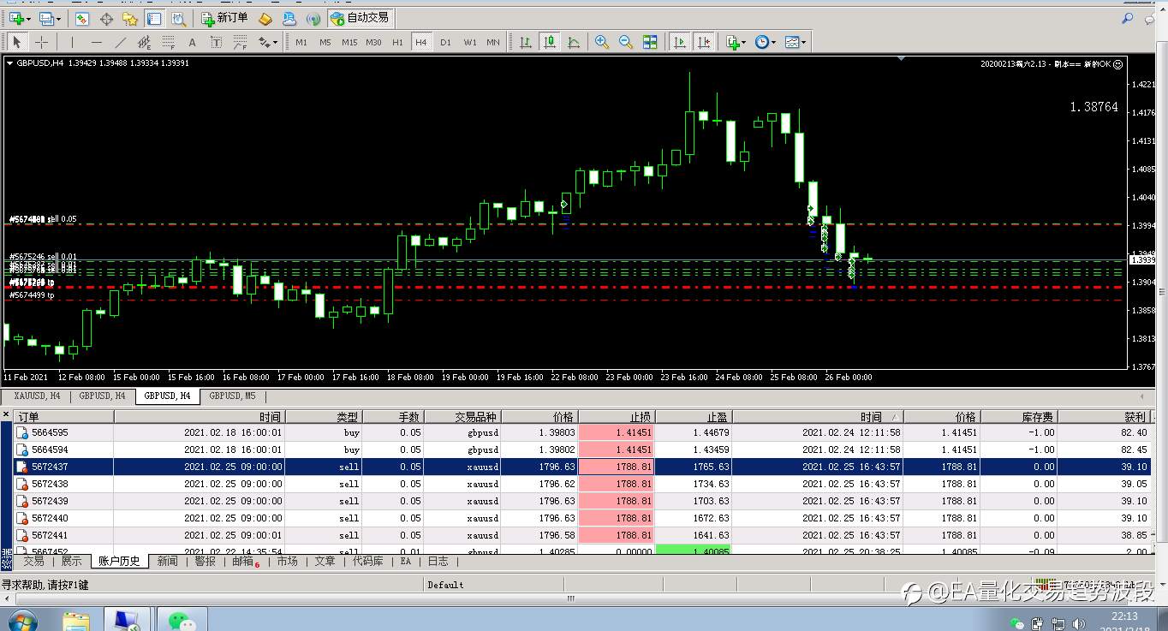Screen dimensions: 1168x631
Task: Open the arrows objects dropdown
Action: click(268, 42)
